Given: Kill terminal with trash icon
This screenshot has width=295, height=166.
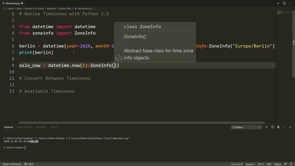Looking at the screenshot, I should coord(278,127).
